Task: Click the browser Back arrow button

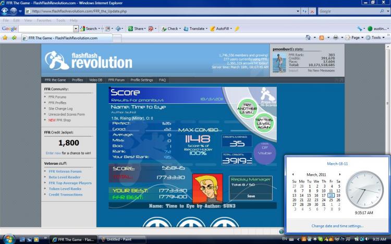Action: pos(5,11)
